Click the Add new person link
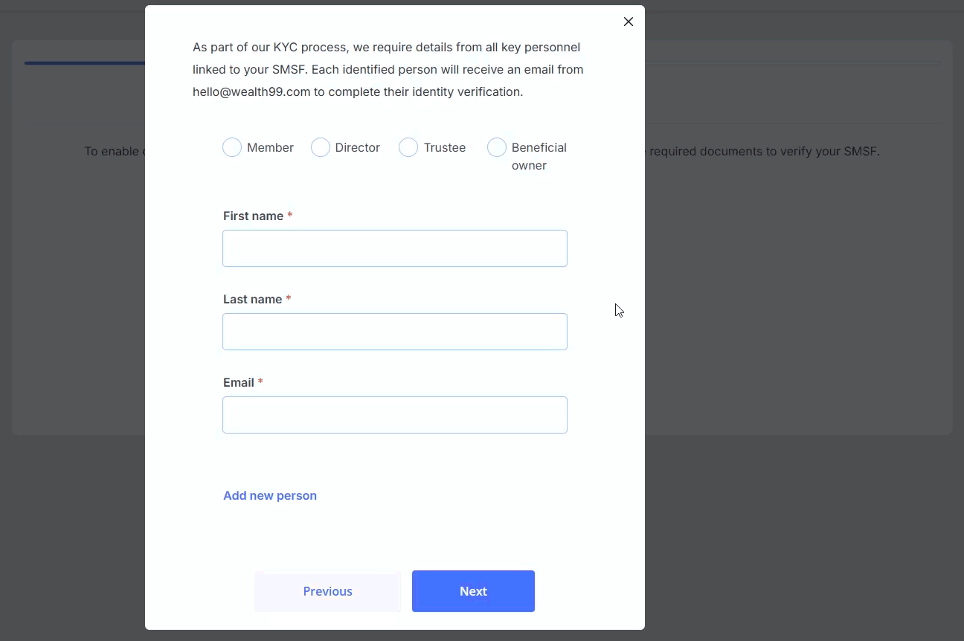Screen dimensions: 964x641 (x=270, y=495)
